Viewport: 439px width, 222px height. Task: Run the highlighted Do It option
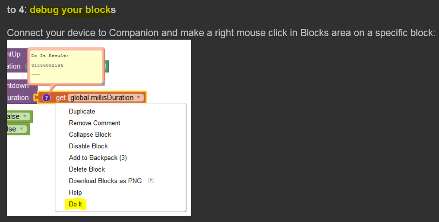(x=75, y=204)
